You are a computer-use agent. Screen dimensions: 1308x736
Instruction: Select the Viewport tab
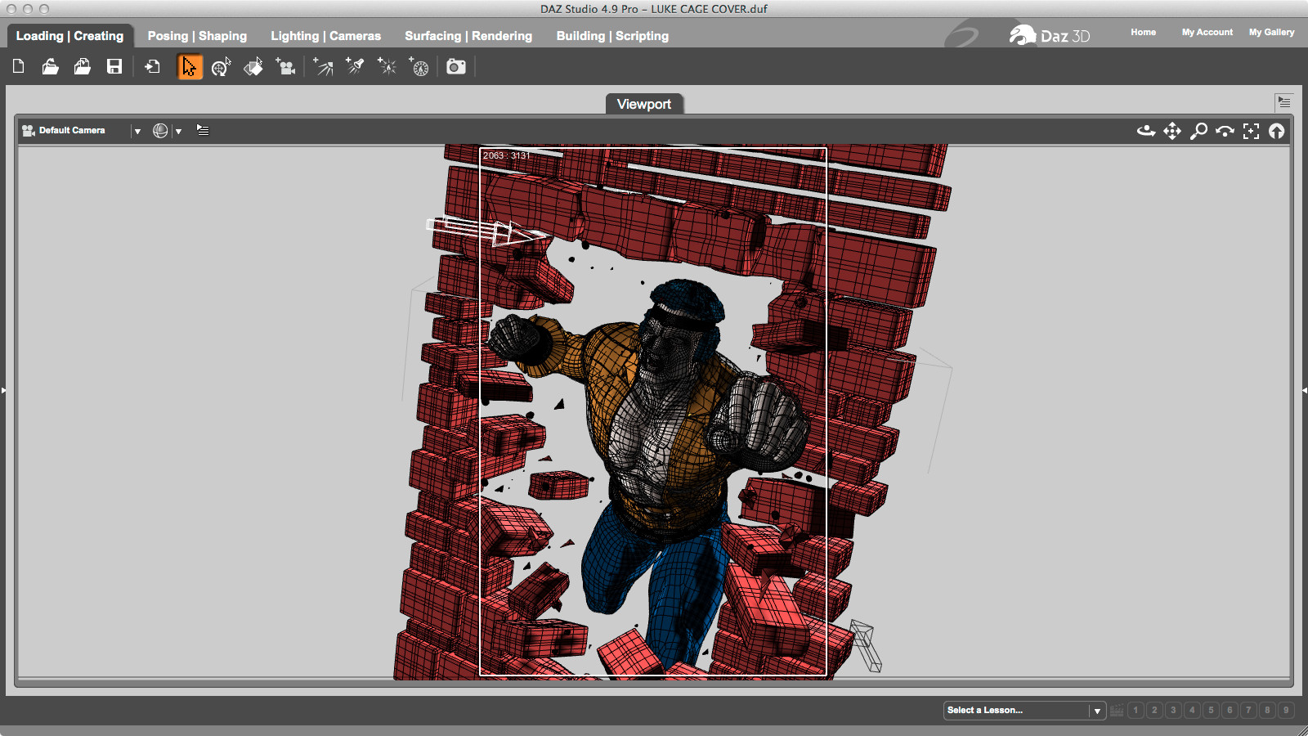pos(644,104)
